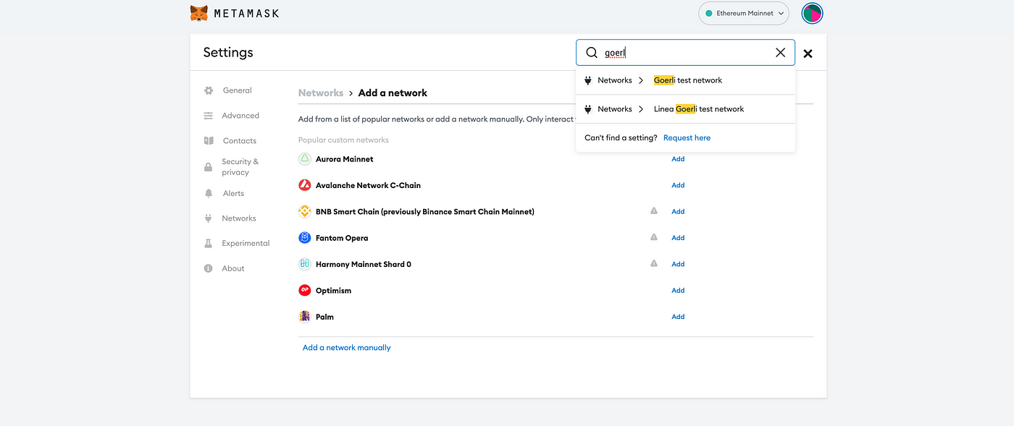Add Optimism network
Image resolution: width=1014 pixels, height=426 pixels.
(x=678, y=291)
